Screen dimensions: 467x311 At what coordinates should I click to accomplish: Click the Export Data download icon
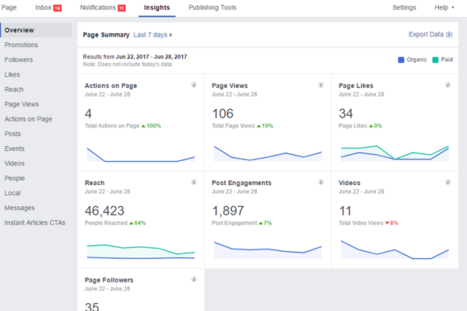coord(449,34)
